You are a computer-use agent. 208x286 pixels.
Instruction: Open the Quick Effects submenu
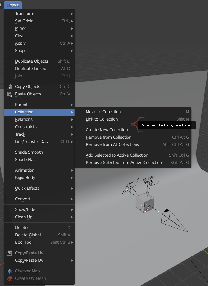(x=39, y=188)
